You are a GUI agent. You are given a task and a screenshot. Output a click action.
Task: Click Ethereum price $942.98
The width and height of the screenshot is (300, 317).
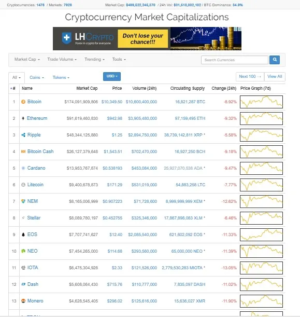click(x=115, y=118)
